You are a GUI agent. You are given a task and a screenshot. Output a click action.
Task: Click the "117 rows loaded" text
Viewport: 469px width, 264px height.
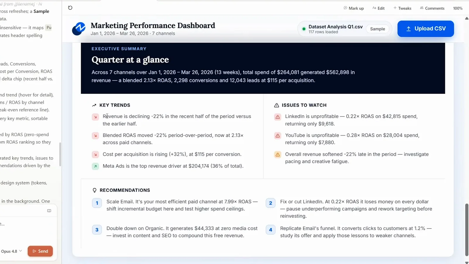323,32
